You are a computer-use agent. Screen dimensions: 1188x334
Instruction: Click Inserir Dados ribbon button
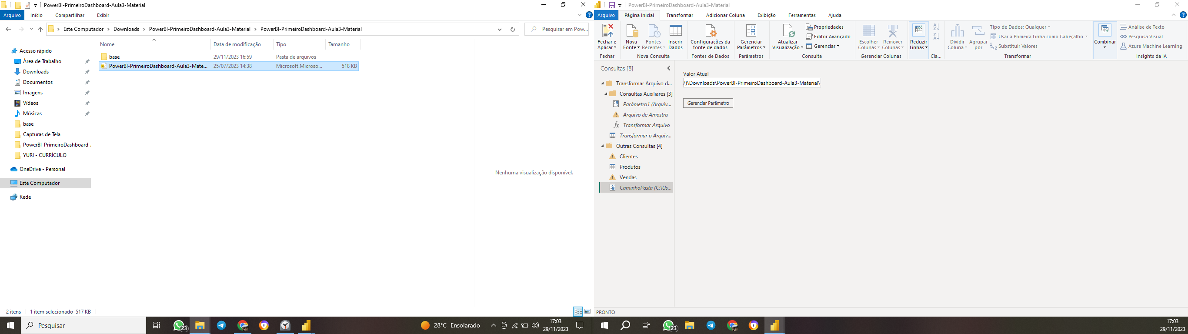pos(675,37)
